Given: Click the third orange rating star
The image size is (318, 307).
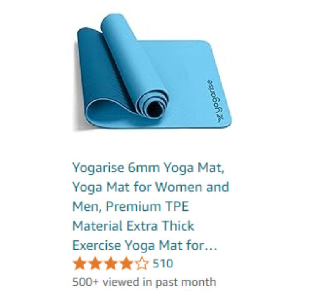Looking at the screenshot, I should pyautogui.click(x=111, y=264).
